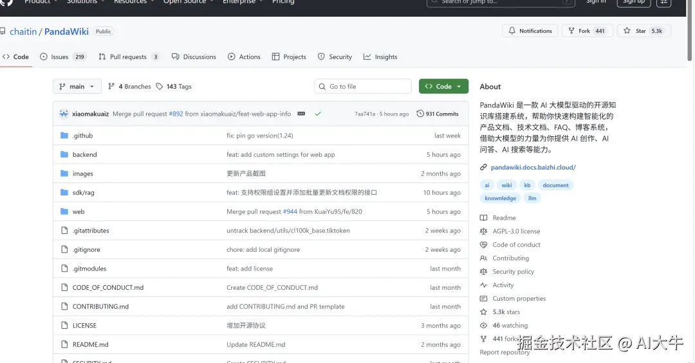Select the ai topic tag
This screenshot has height=363, width=695.
486,185
